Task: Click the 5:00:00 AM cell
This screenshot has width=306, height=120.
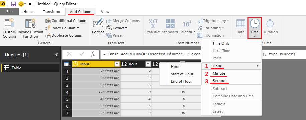Action: tap(96, 106)
